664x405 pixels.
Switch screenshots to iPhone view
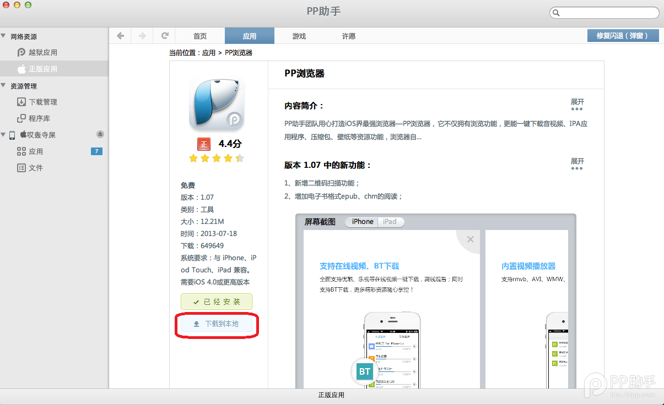362,222
